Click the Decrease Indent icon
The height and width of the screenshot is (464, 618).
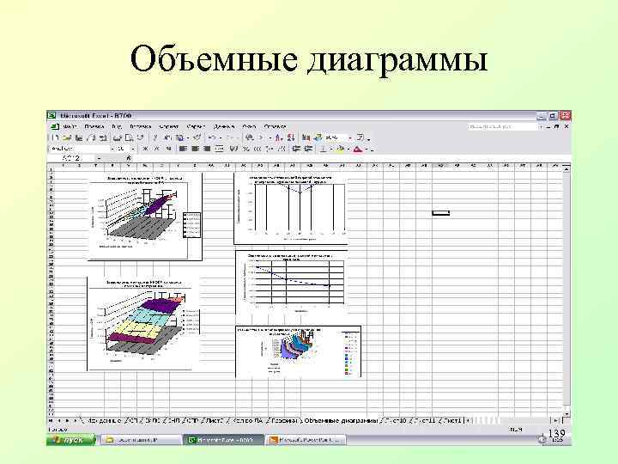coord(296,149)
